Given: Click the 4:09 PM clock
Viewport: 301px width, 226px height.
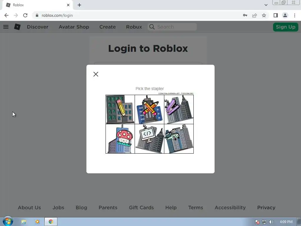Looking at the screenshot, I should tap(286, 222).
